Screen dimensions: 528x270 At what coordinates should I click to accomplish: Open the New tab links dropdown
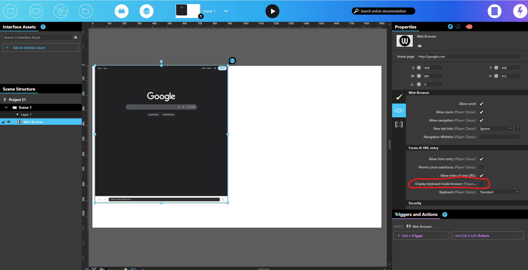496,129
